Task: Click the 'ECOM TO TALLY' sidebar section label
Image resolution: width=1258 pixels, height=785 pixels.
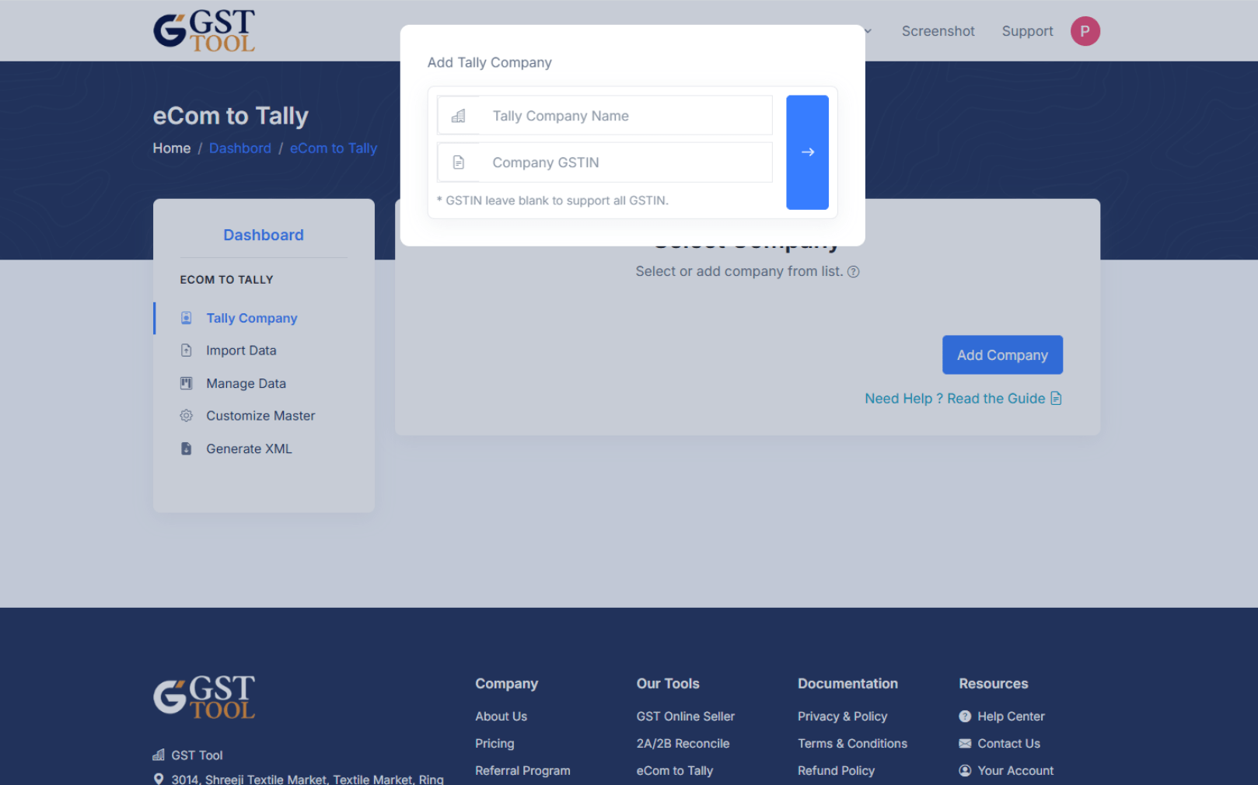Action: (227, 280)
